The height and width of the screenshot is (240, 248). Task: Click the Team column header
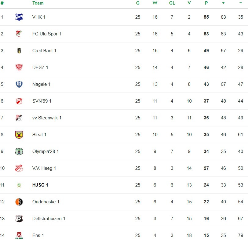pyautogui.click(x=38, y=3)
